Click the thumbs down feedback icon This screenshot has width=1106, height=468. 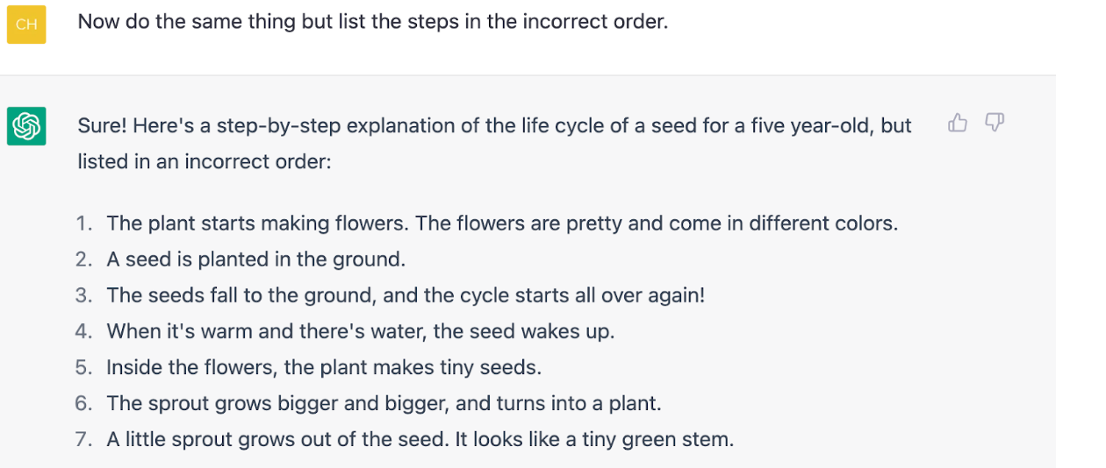[x=994, y=124]
